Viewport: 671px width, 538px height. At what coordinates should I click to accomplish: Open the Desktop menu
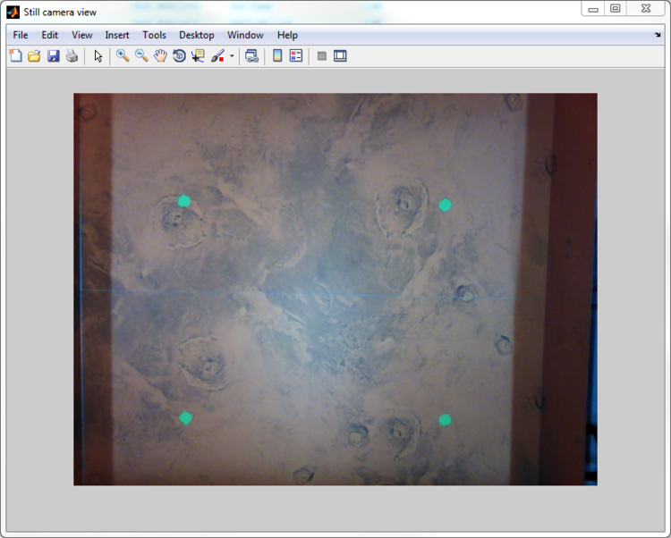(196, 35)
